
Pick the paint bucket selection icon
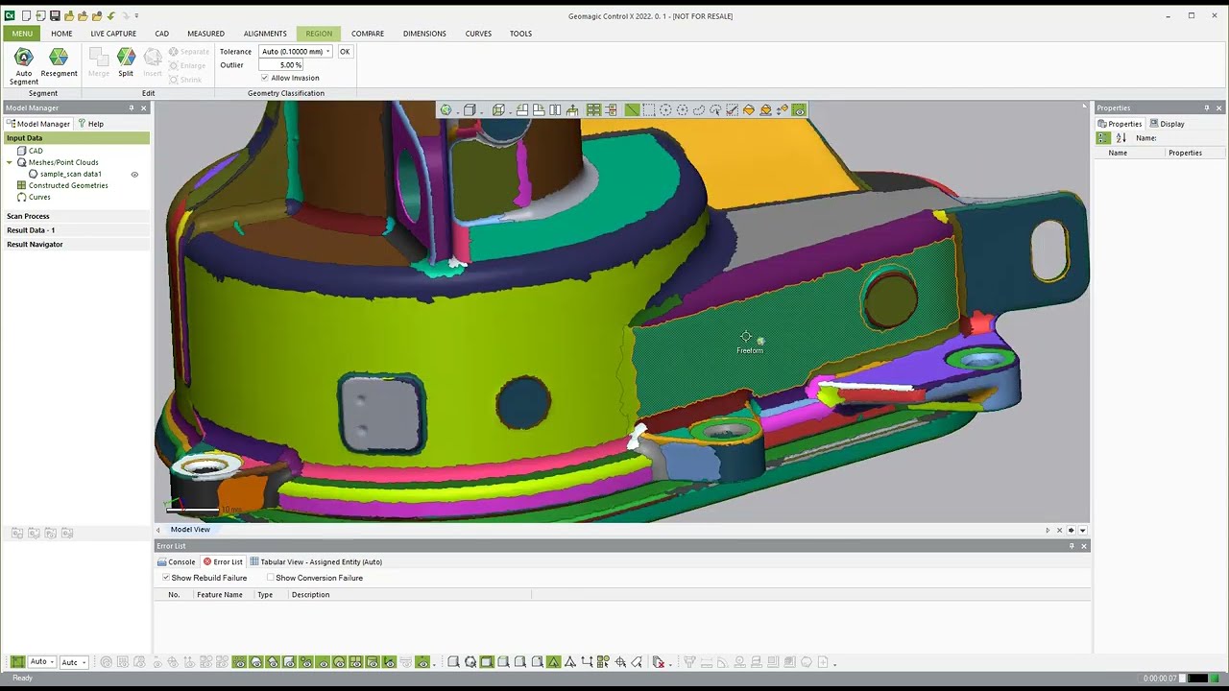(x=748, y=110)
